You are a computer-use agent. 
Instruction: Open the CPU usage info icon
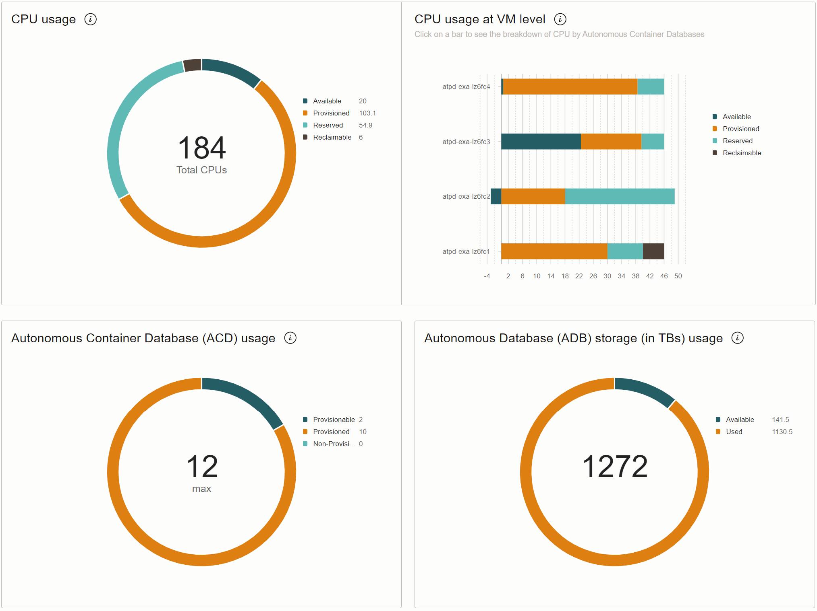click(90, 19)
